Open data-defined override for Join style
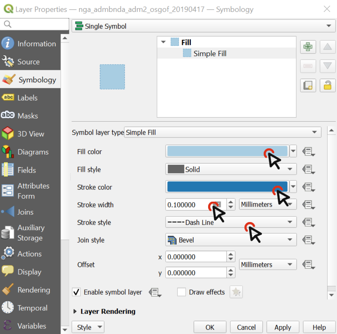This screenshot has width=337, height=334. [308, 240]
